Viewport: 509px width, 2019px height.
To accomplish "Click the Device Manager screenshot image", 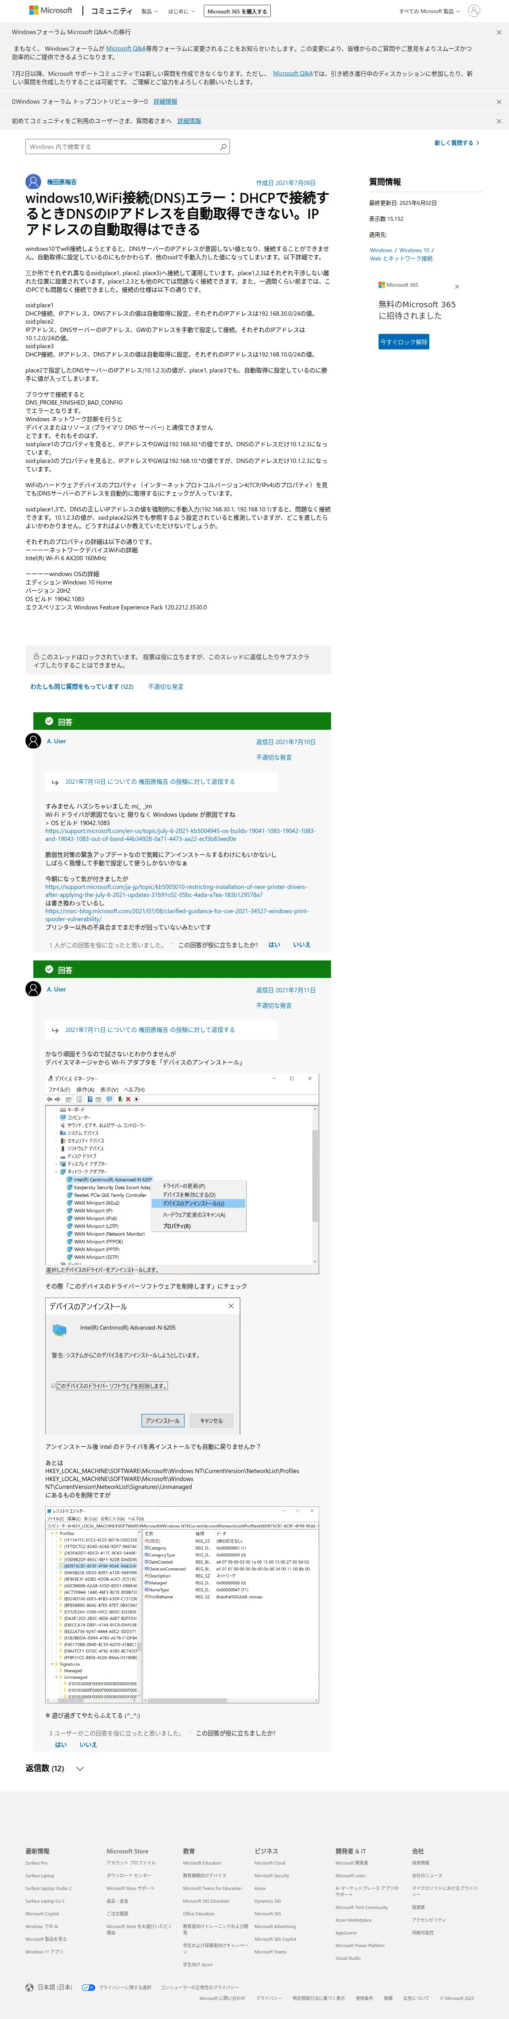I will coord(182,1173).
